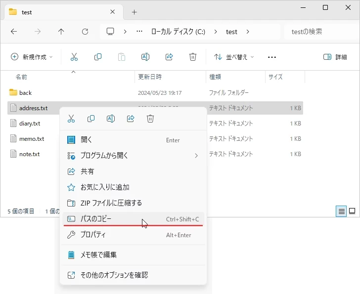Close the test tab
The height and width of the screenshot is (294, 360).
click(x=113, y=12)
